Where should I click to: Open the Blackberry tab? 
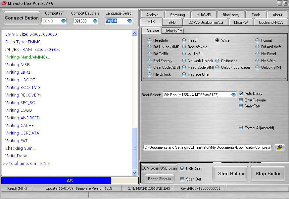pyautogui.click(x=231, y=15)
